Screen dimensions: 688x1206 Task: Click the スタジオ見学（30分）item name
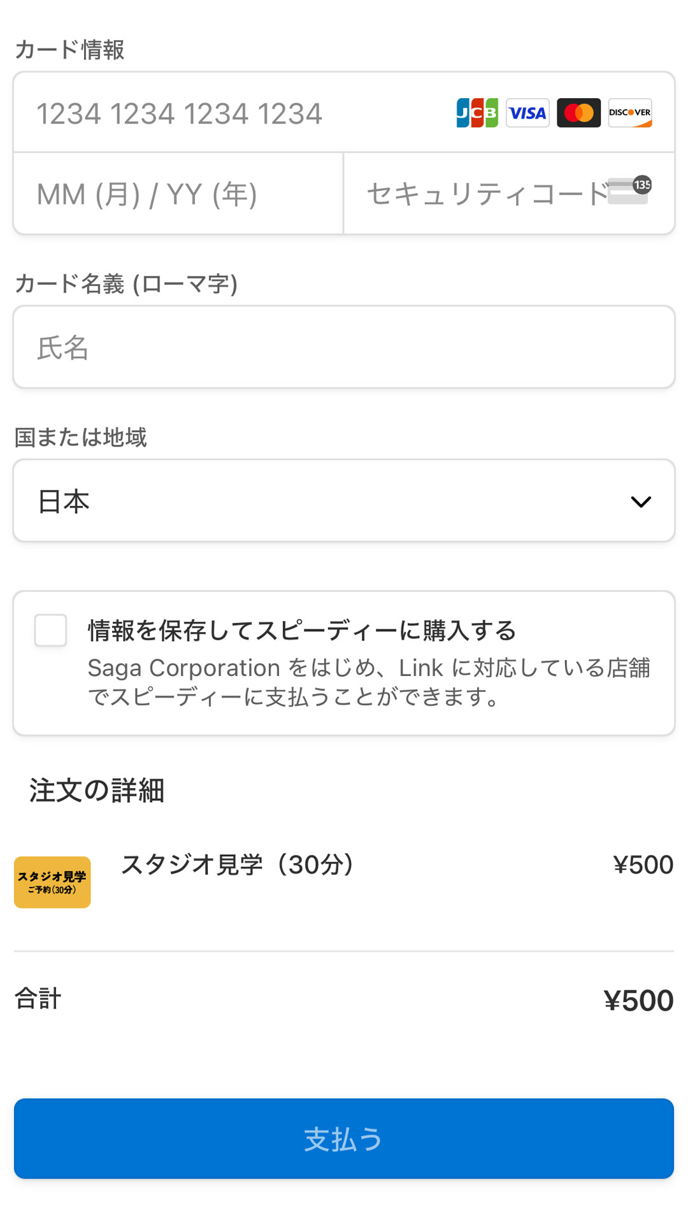tap(237, 865)
